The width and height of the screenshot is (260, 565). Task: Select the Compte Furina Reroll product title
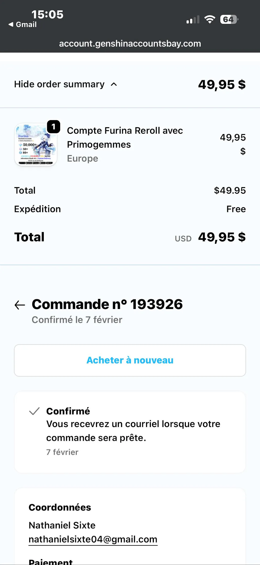click(x=125, y=137)
